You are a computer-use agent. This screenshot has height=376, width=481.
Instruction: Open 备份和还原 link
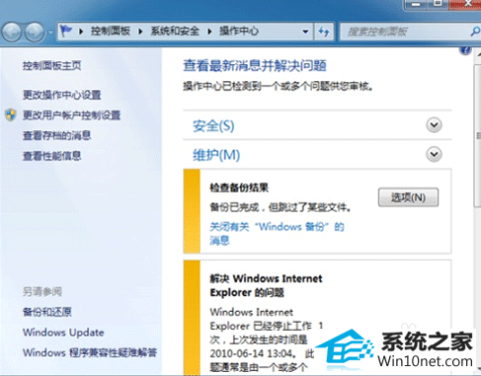pos(47,312)
